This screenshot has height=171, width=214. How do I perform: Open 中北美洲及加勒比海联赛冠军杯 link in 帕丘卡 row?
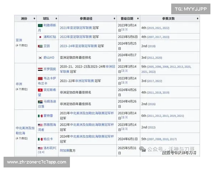[x=92, y=136]
